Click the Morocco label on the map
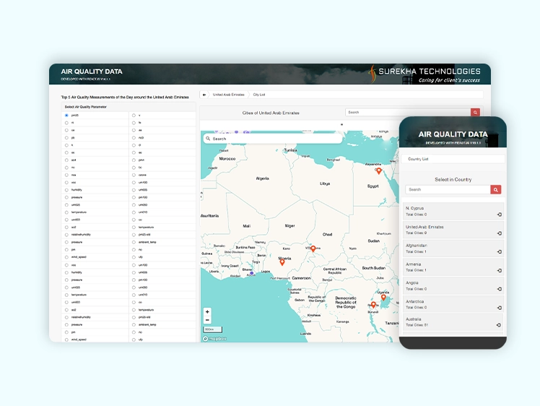 [227, 159]
